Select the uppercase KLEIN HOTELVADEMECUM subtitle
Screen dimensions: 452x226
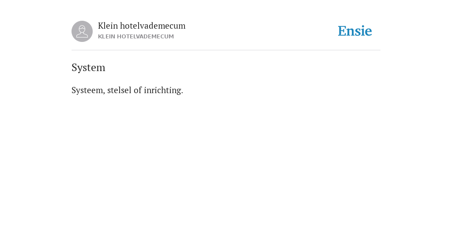136,37
